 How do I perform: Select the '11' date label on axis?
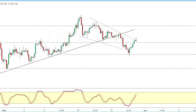click(44, 110)
